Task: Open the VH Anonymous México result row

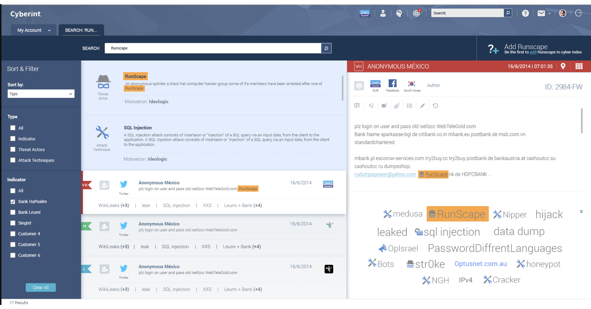Action: [x=214, y=193]
